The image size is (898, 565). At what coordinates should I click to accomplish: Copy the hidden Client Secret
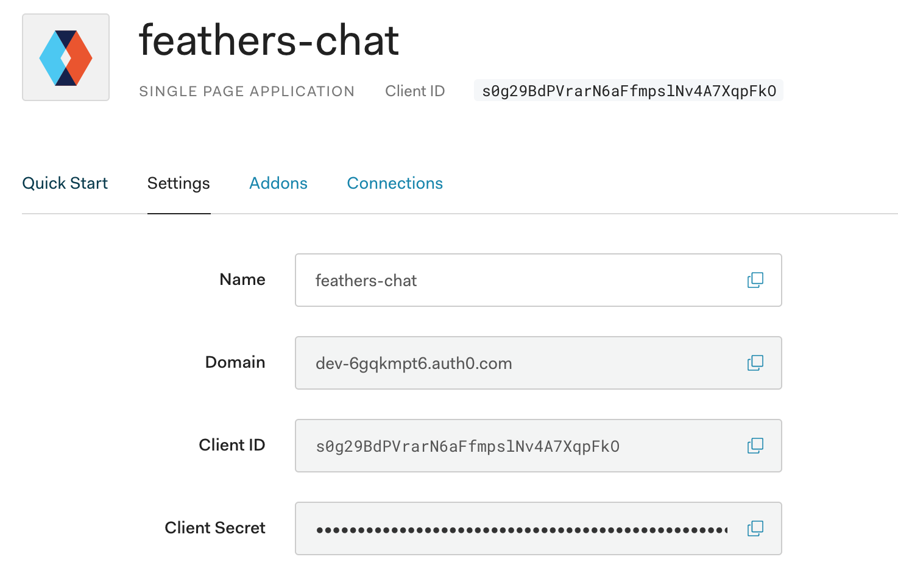pos(755,528)
